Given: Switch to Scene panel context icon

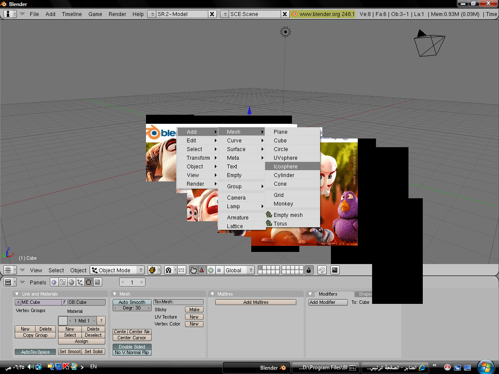Looking at the screenshot, I should [x=97, y=282].
